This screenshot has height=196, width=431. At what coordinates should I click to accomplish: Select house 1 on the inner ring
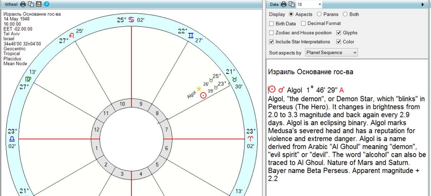coord(97,148)
